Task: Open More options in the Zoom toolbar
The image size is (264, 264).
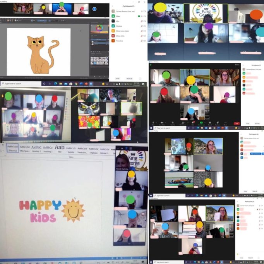Action: [225, 123]
